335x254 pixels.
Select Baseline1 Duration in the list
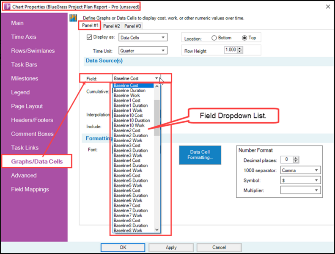[133, 105]
